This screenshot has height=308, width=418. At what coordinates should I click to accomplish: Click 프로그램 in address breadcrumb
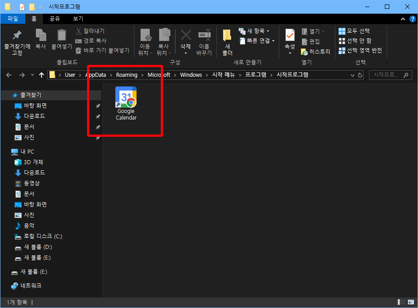pyautogui.click(x=256, y=75)
